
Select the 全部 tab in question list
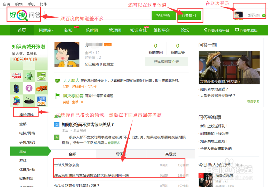tap(72, 154)
